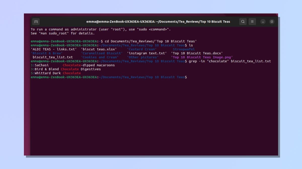Select the 'biscut teas.xlsx' filename

99,49
